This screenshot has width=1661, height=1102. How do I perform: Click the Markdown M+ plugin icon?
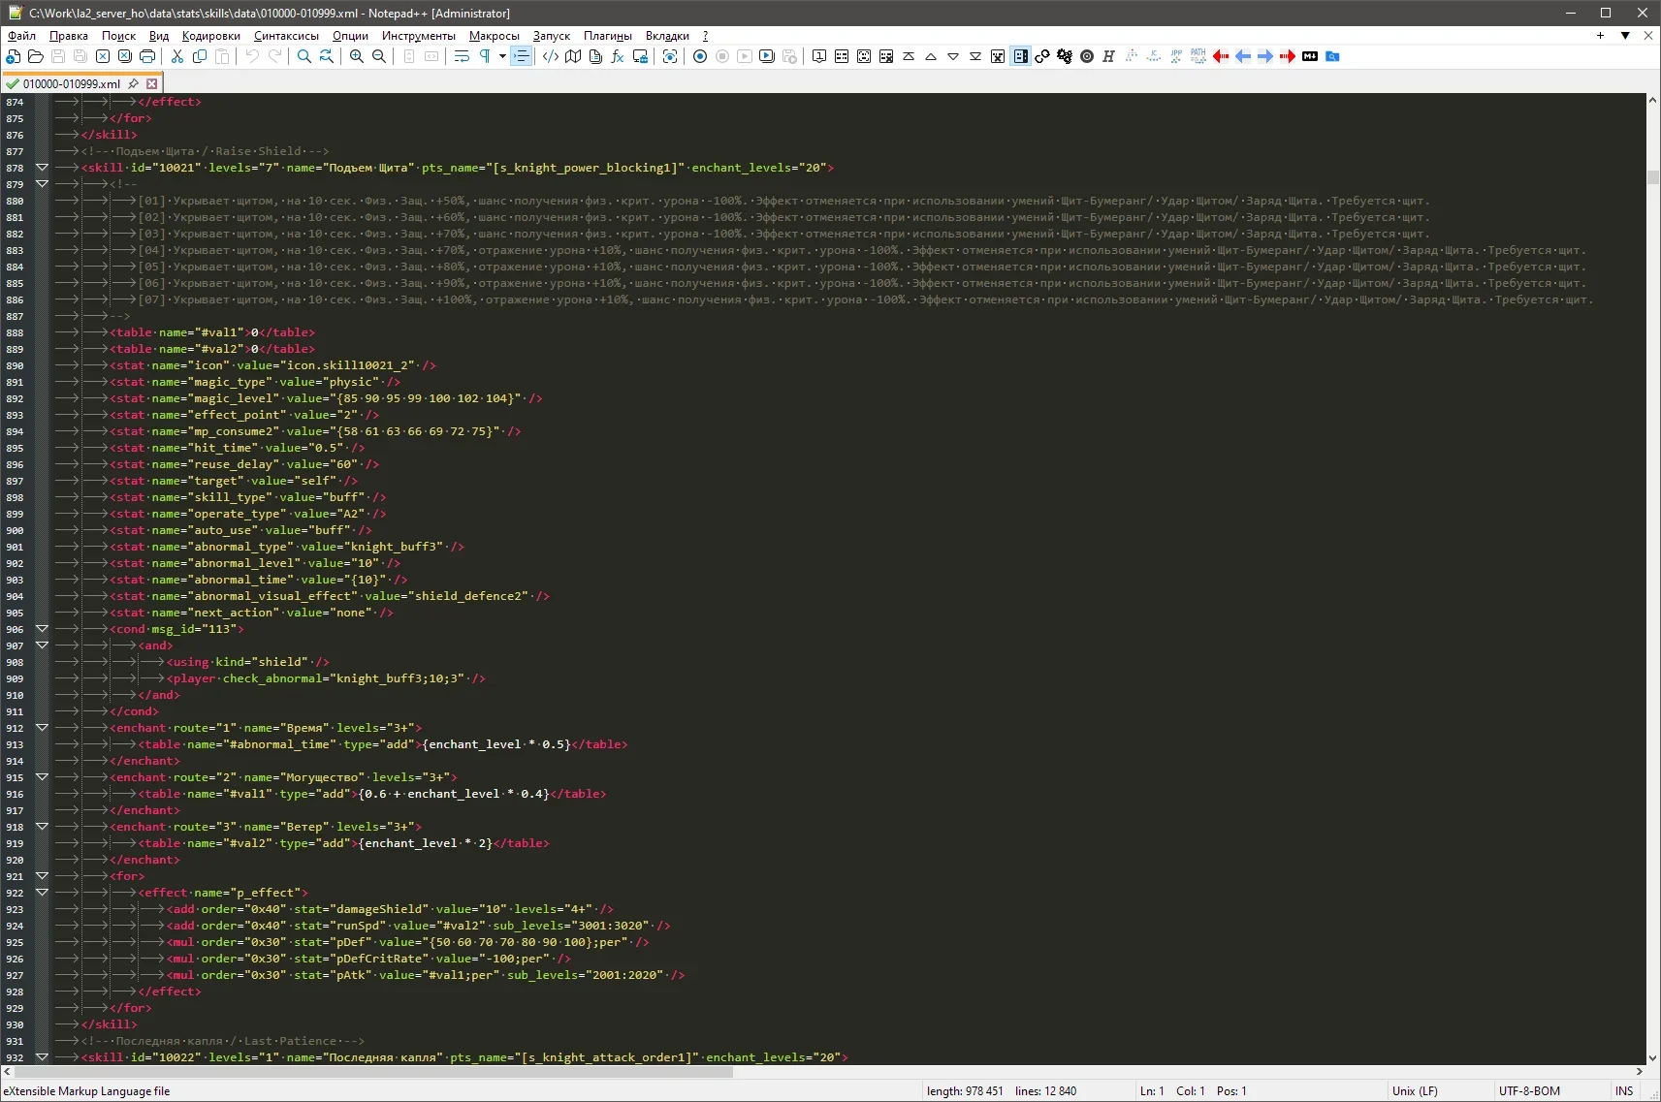pos(1310,56)
